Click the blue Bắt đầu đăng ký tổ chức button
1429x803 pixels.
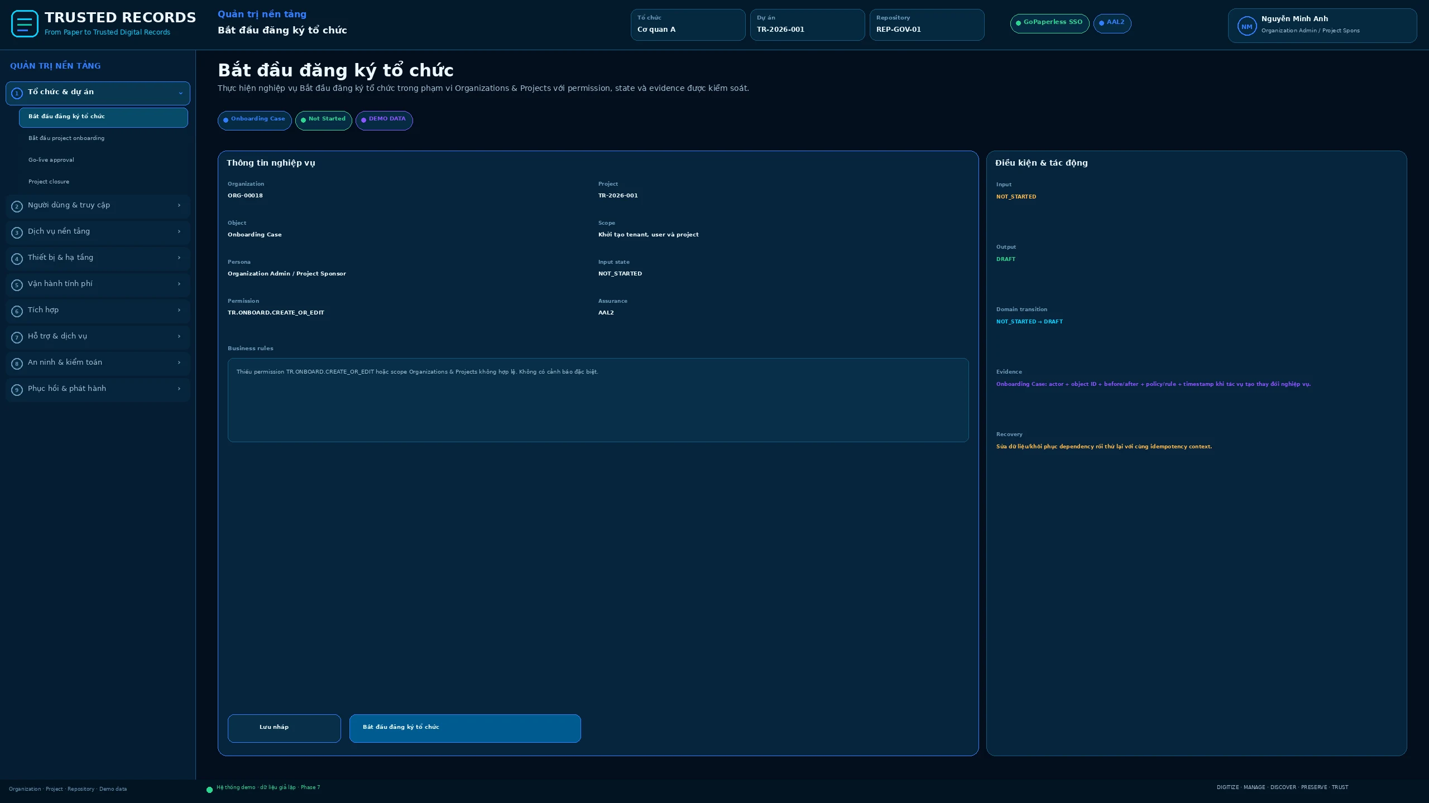[465, 728]
